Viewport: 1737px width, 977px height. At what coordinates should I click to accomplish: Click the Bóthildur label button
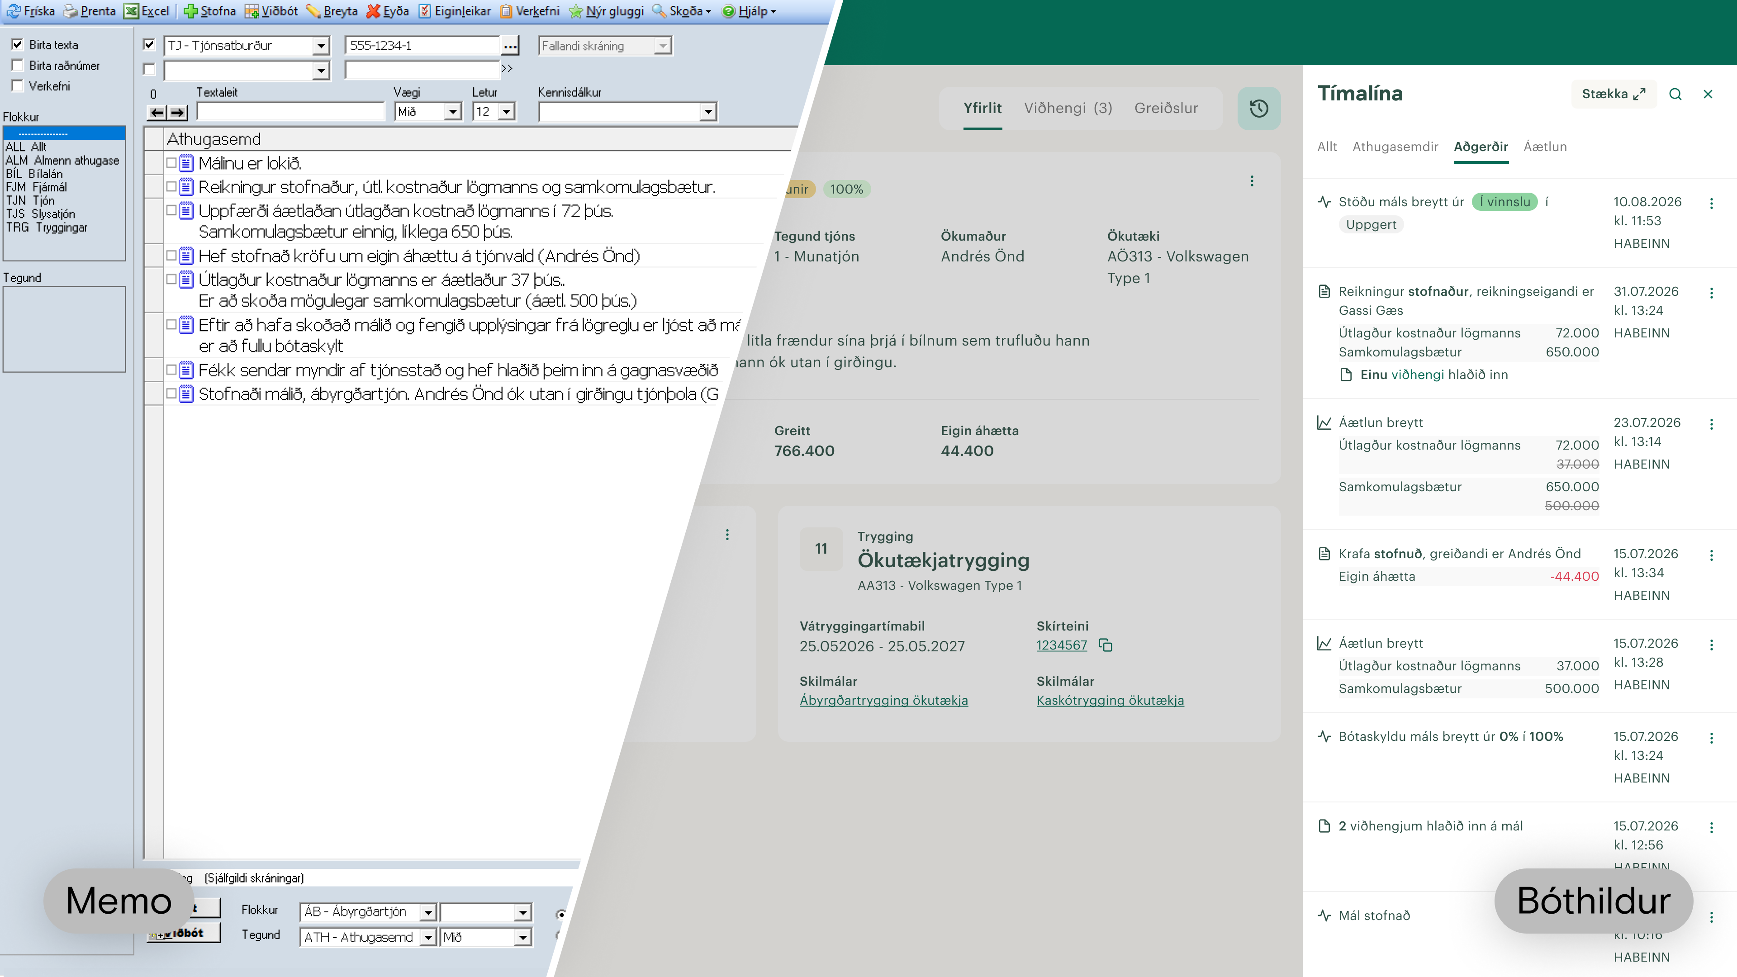(x=1593, y=901)
